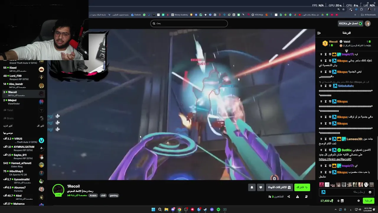Open the channel store icon showing 0
Viewport: 378px width, 213px height.
tap(340, 201)
